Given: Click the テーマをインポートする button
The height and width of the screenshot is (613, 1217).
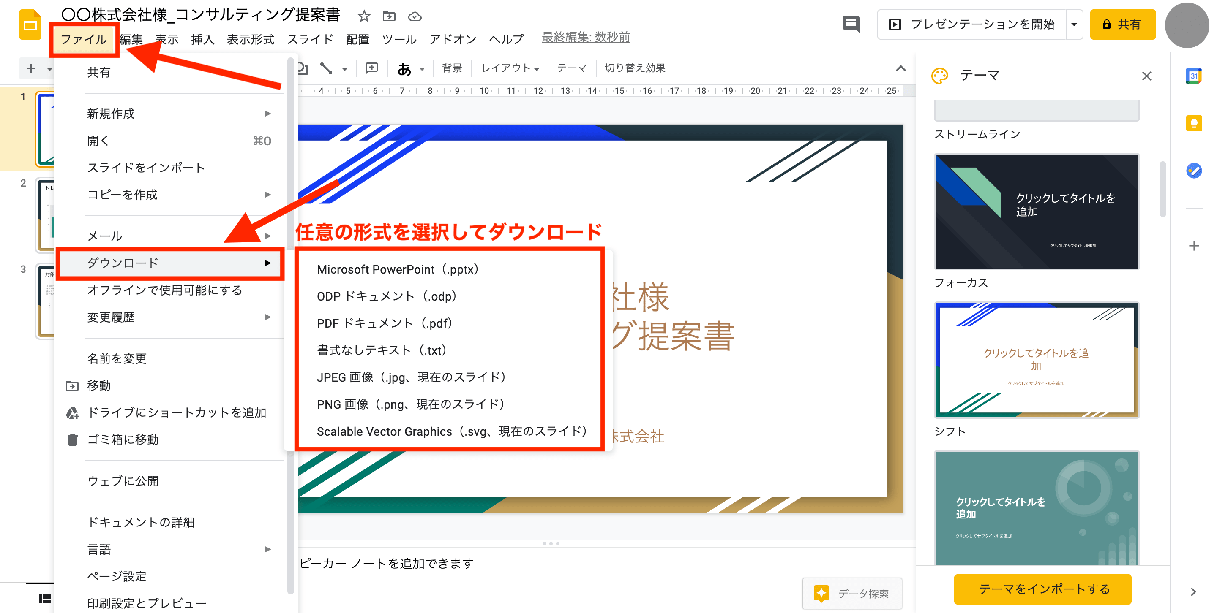Looking at the screenshot, I should tap(1042, 589).
